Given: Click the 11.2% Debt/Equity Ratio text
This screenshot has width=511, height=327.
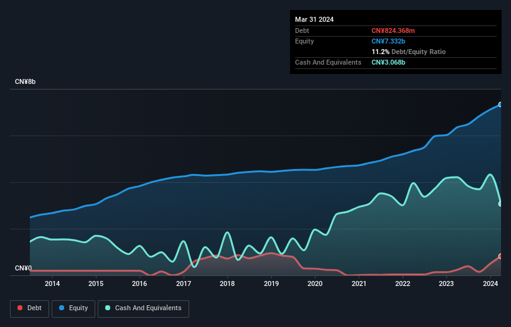Looking at the screenshot, I should point(408,52).
